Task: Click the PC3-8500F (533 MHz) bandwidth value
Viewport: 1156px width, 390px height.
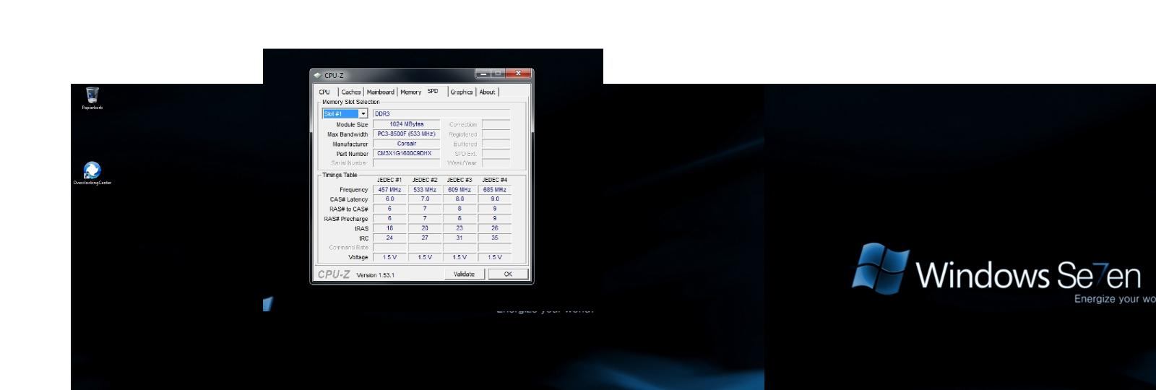Action: click(407, 134)
